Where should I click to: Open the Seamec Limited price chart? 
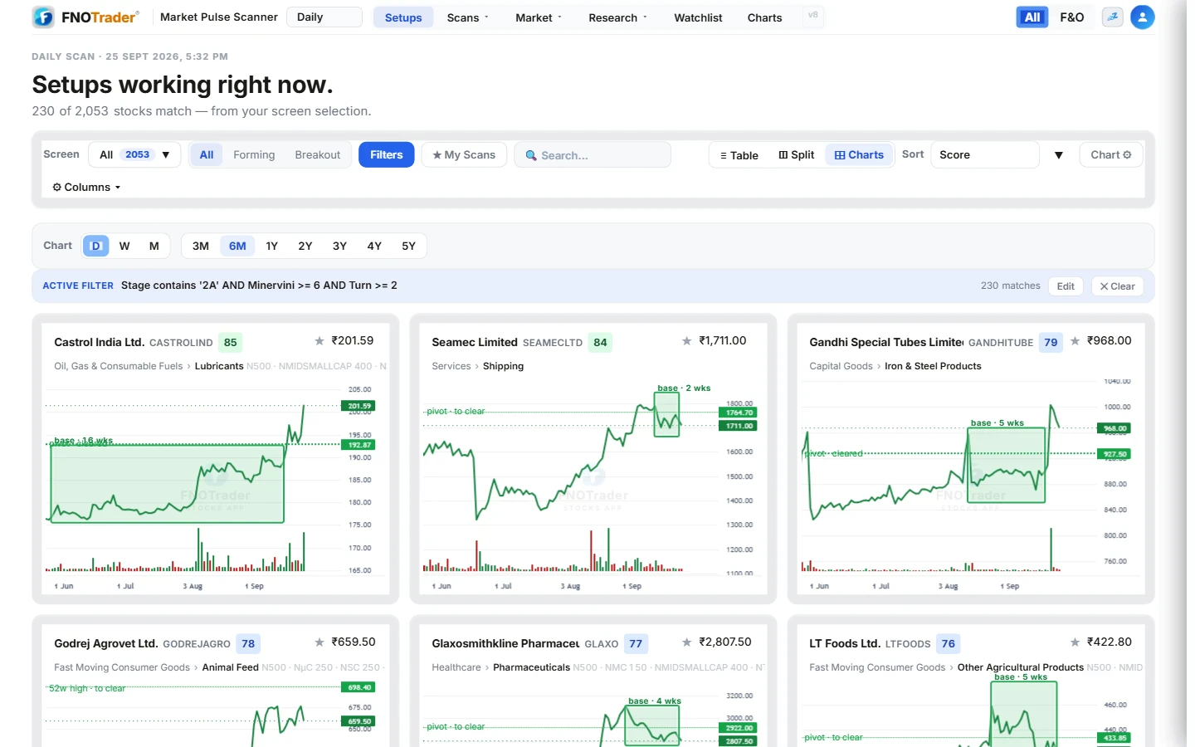(593, 486)
